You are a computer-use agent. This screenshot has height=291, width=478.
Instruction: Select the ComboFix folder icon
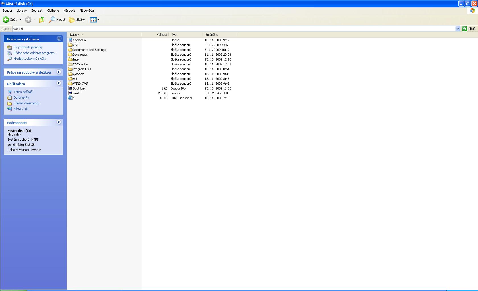point(70,40)
